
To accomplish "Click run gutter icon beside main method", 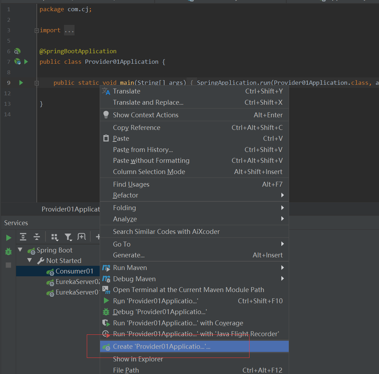I will pyautogui.click(x=21, y=83).
